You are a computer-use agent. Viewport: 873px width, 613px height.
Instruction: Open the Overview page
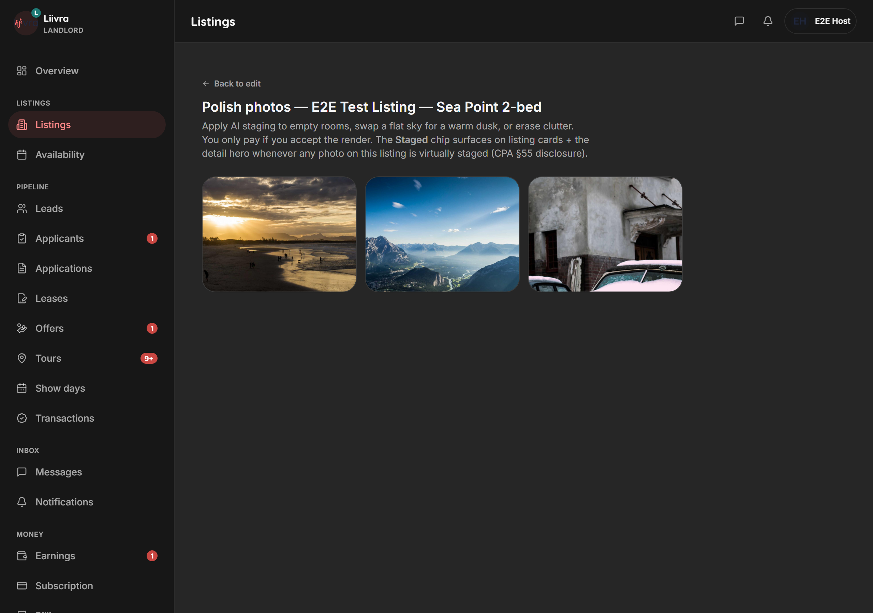pyautogui.click(x=87, y=70)
